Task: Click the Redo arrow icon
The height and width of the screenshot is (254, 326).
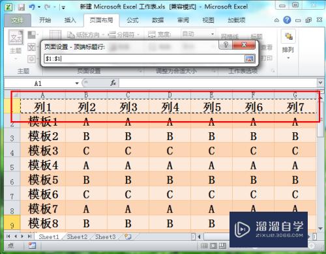Action: (x=47, y=7)
